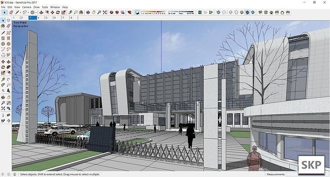Adjust the shadow time-of-day slider
The image size is (330, 177).
point(181,12)
